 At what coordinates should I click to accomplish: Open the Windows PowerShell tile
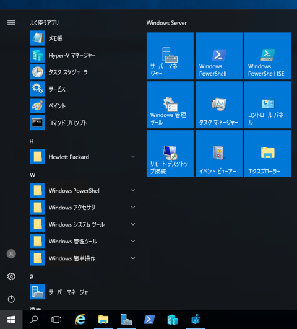pos(219,56)
